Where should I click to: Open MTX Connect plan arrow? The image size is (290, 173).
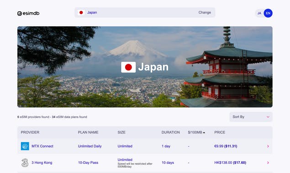(x=268, y=146)
